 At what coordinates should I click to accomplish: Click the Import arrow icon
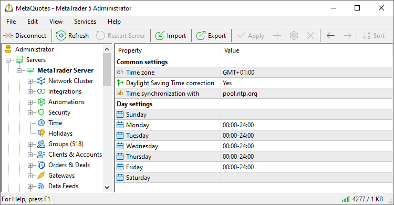point(160,36)
